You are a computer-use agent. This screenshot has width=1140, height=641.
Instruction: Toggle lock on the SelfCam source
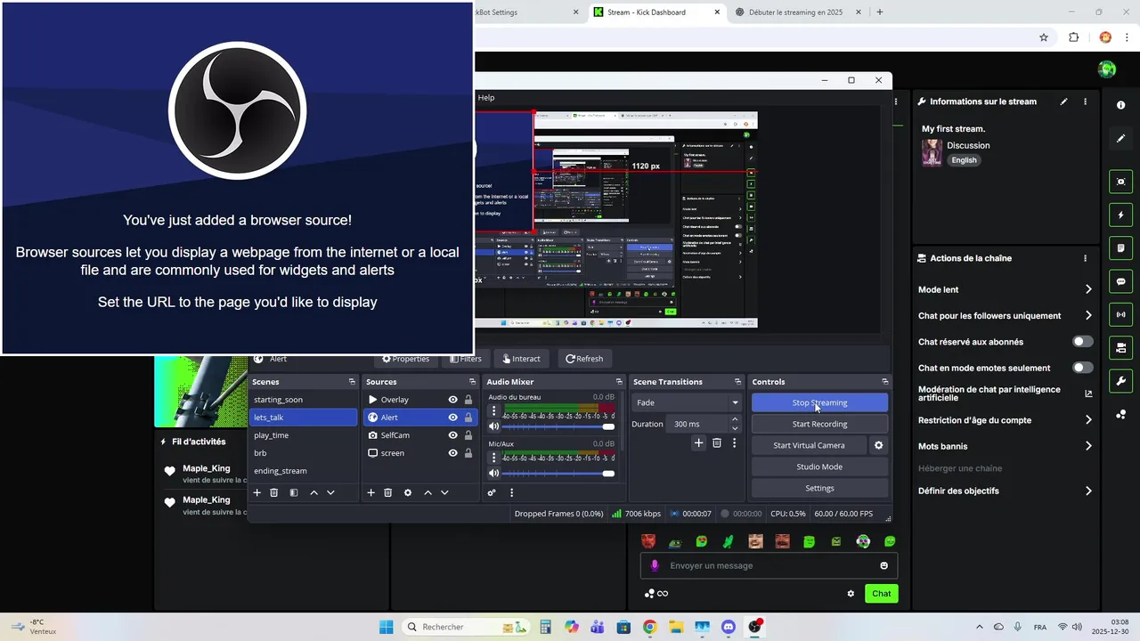[x=468, y=435]
